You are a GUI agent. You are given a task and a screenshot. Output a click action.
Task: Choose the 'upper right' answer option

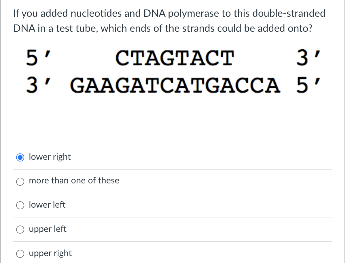(x=20, y=254)
